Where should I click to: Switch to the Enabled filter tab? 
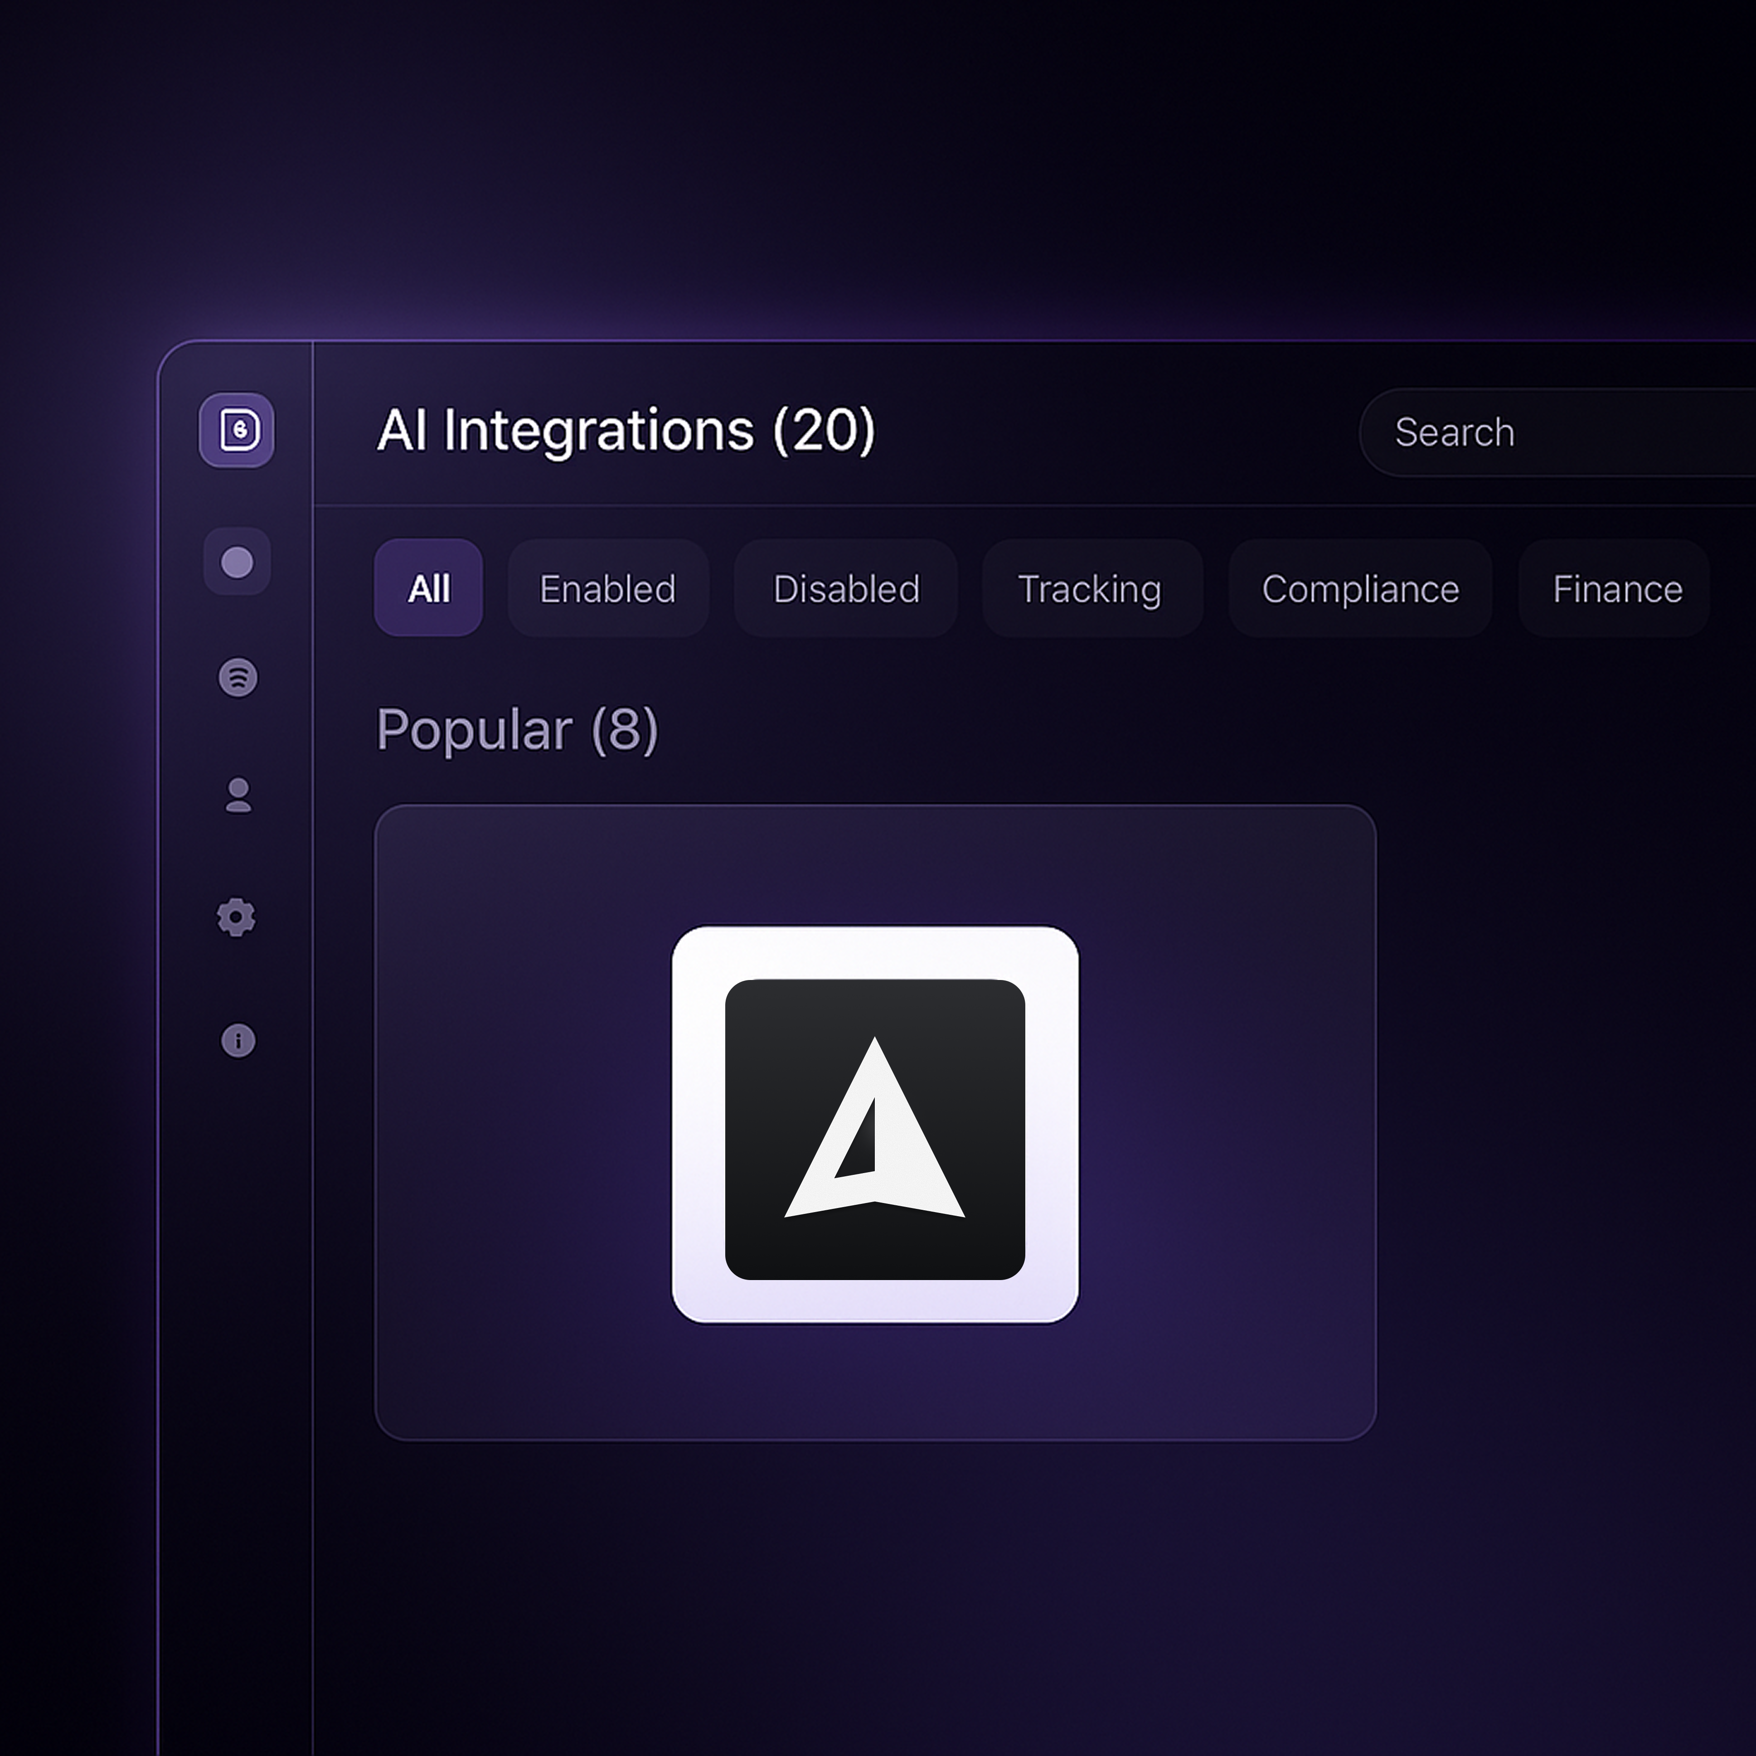(x=607, y=589)
